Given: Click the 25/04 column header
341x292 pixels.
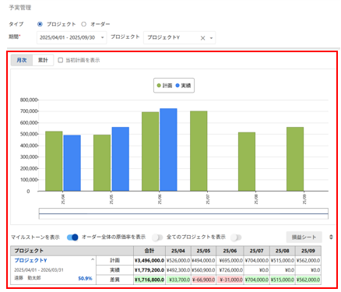Looking at the screenshot, I should pos(178,251).
